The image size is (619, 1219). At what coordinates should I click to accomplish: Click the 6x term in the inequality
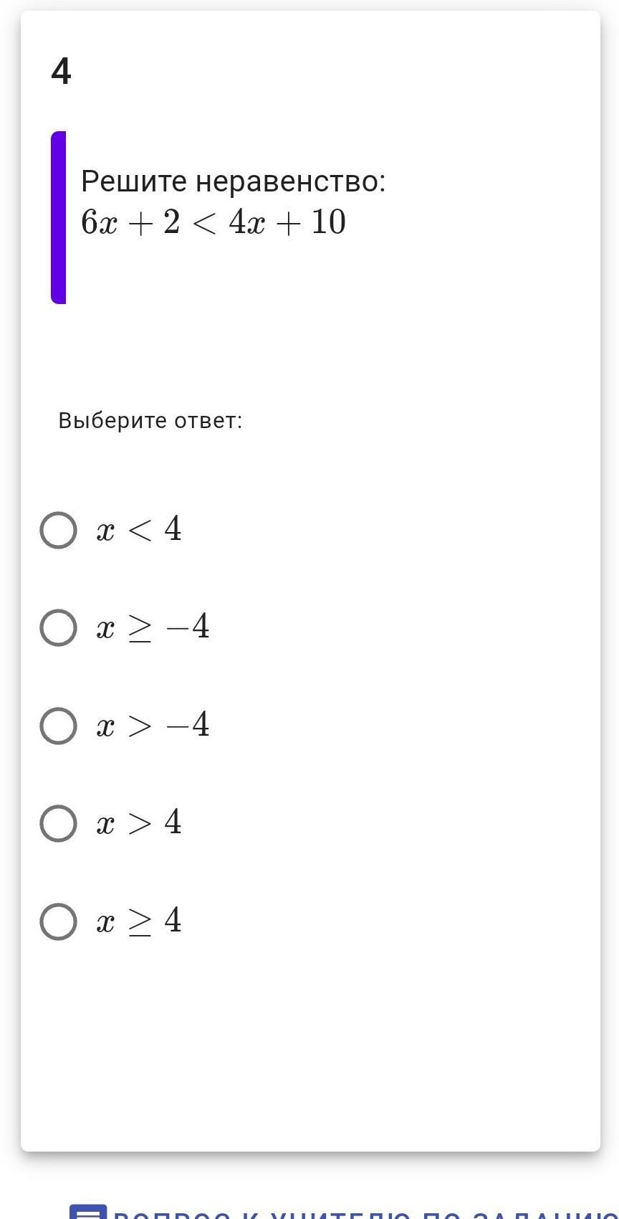(x=99, y=222)
